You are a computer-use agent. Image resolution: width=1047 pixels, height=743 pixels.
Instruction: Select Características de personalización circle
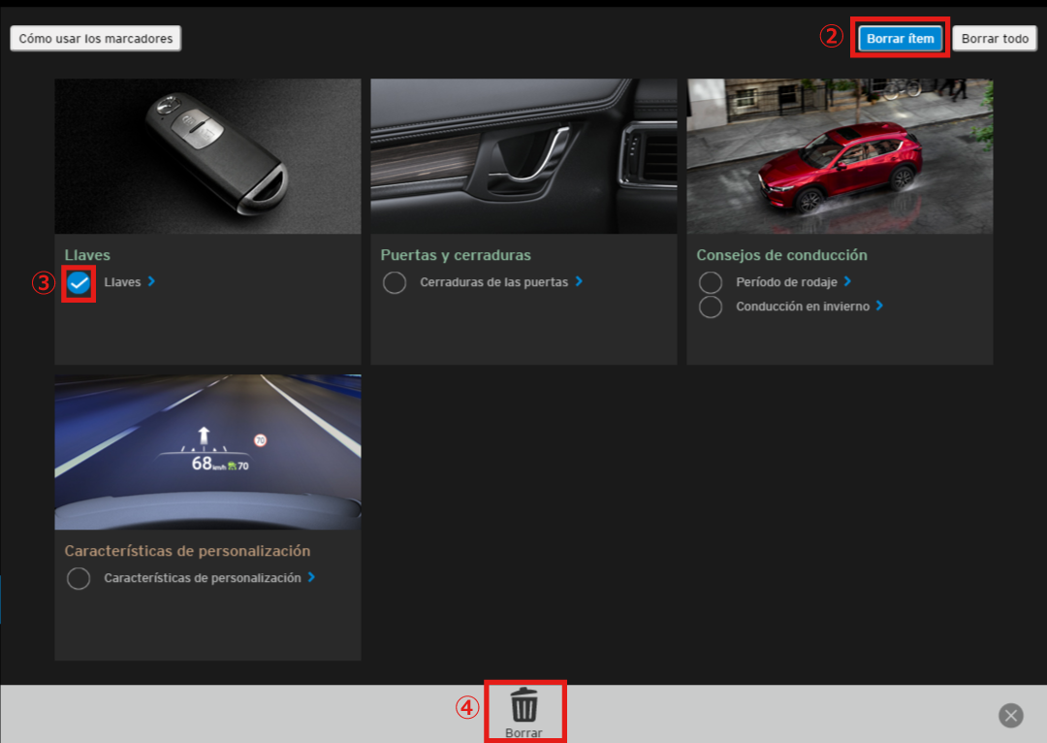click(x=79, y=578)
